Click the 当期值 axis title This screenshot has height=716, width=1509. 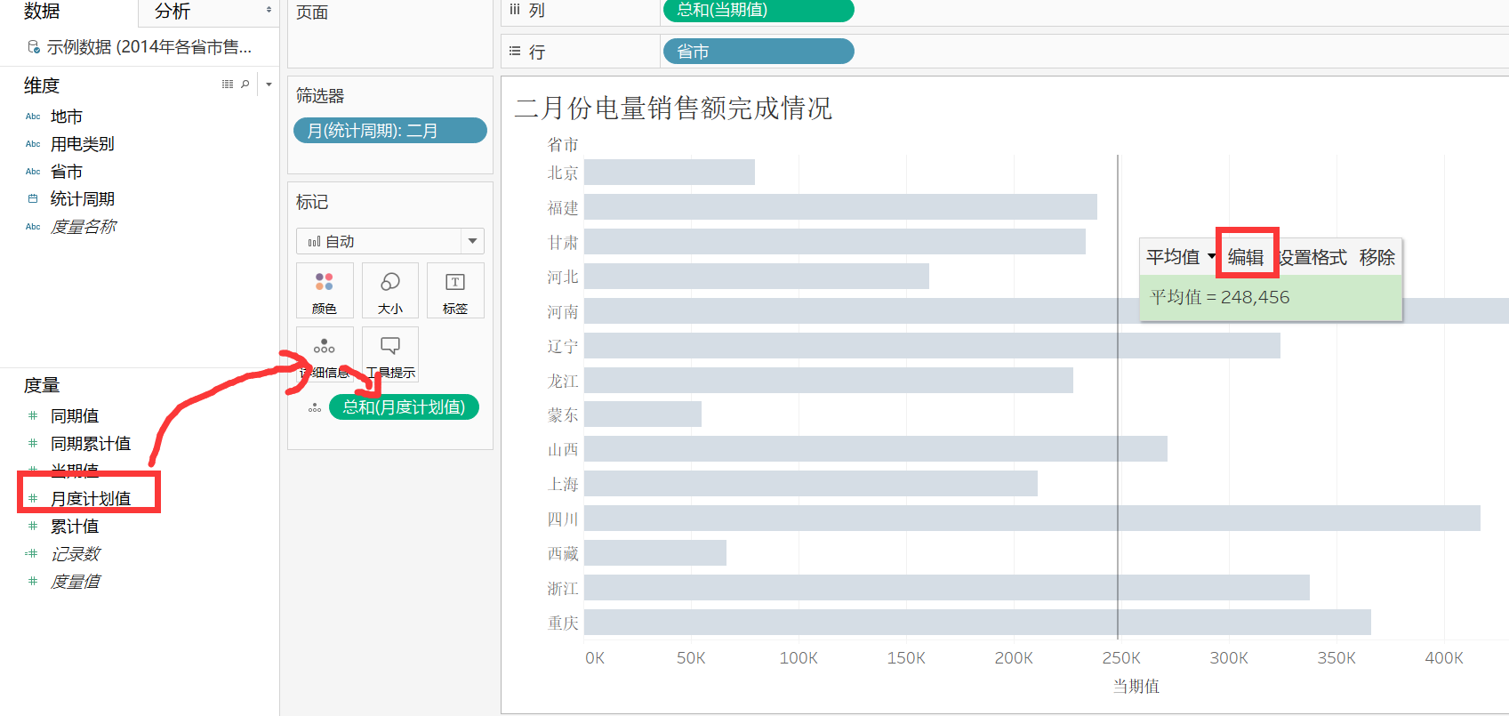pyautogui.click(x=1136, y=686)
